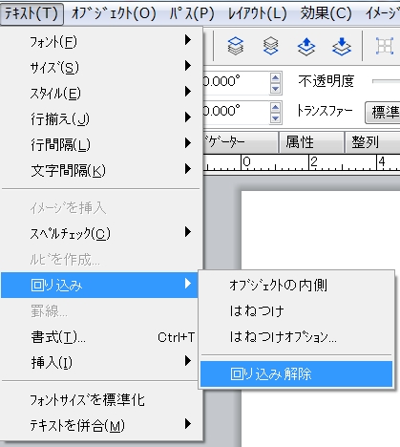Expand the 文字間隔(K) submenu
The image size is (400, 447).
click(x=101, y=170)
